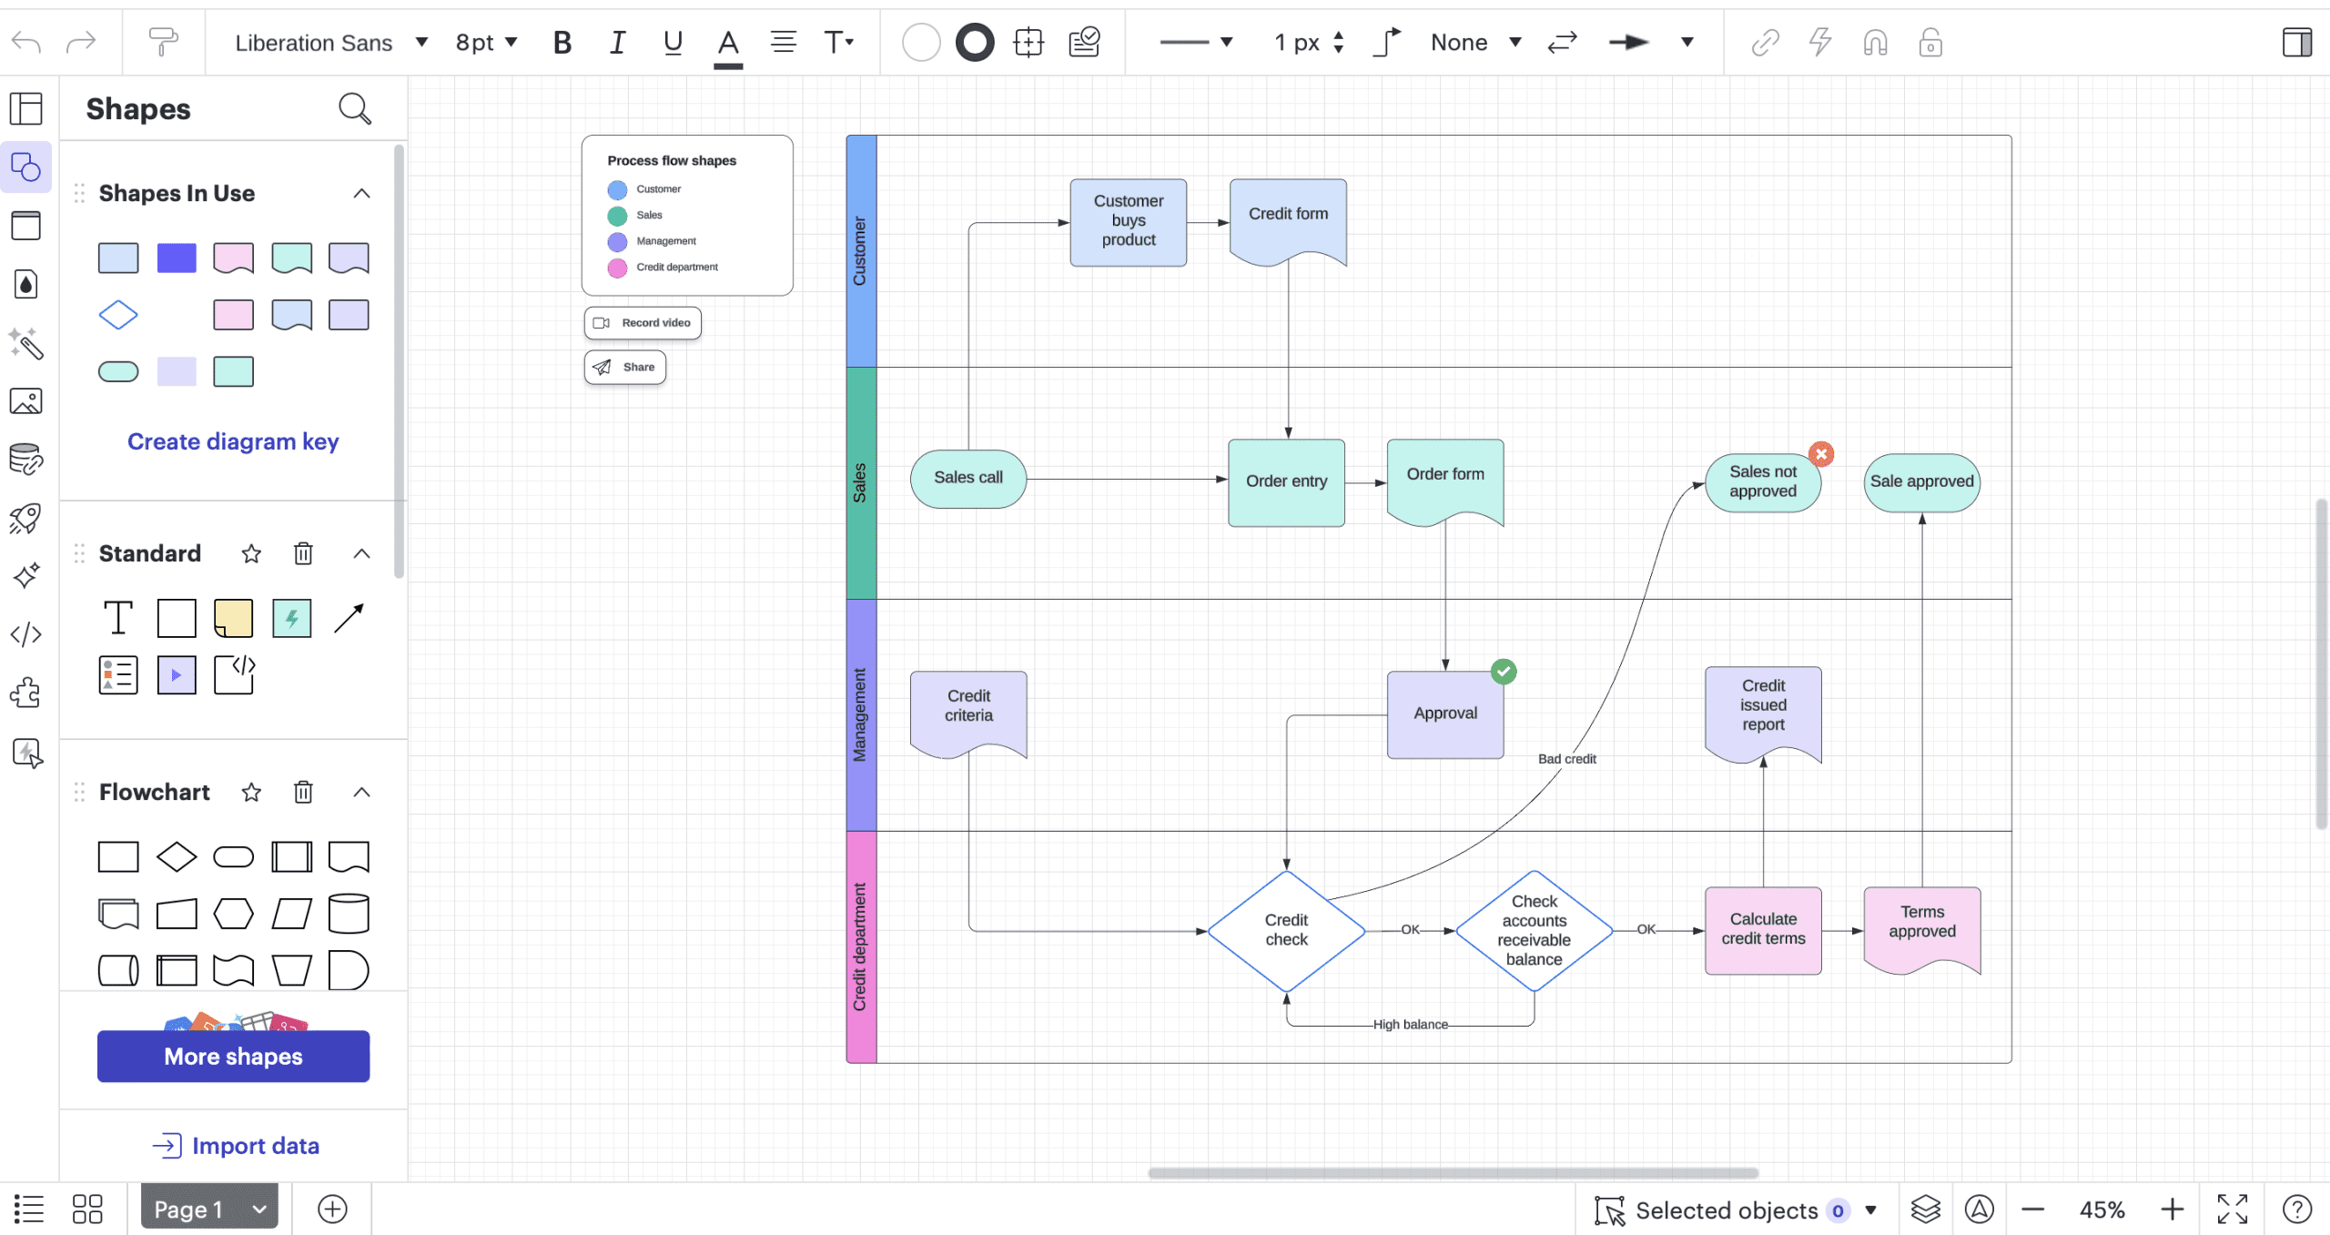Screen dimensions: 2330x1235
Task: Open the shape search magnifier
Action: [354, 109]
